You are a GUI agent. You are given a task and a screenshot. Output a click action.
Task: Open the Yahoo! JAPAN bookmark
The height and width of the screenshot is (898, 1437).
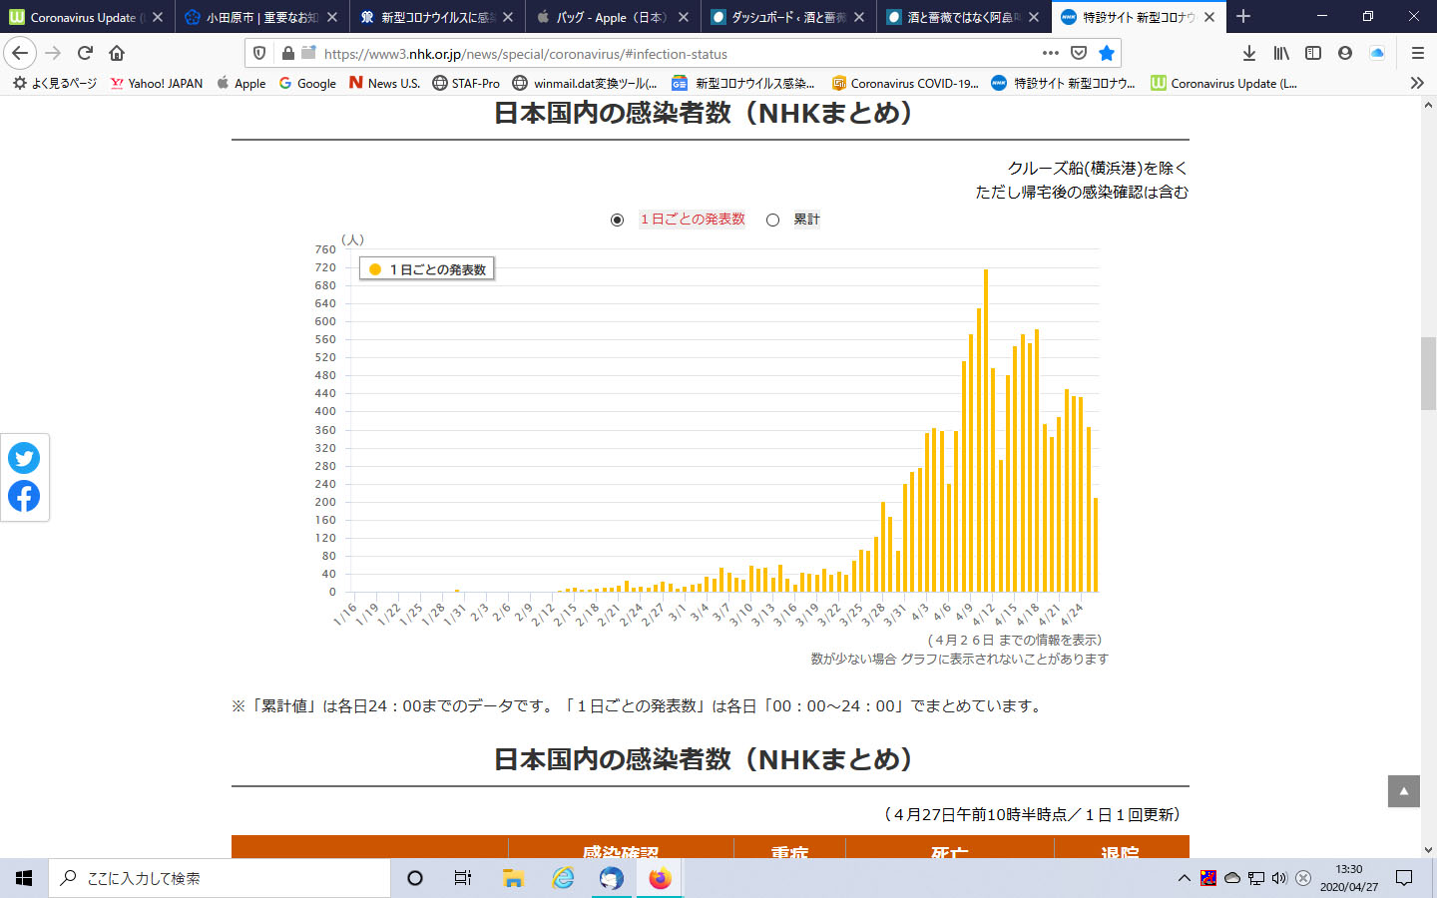[157, 83]
